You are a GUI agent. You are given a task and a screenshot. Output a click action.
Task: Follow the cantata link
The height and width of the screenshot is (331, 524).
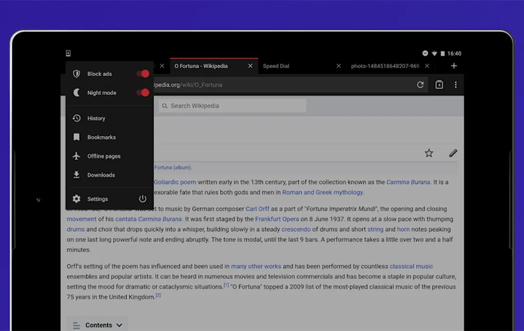pyautogui.click(x=126, y=219)
